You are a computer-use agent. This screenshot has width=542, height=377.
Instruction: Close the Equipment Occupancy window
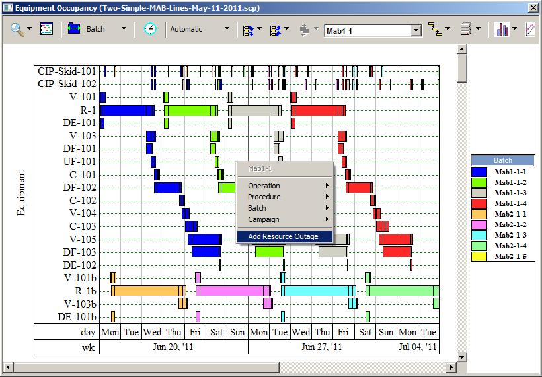tap(533, 7)
